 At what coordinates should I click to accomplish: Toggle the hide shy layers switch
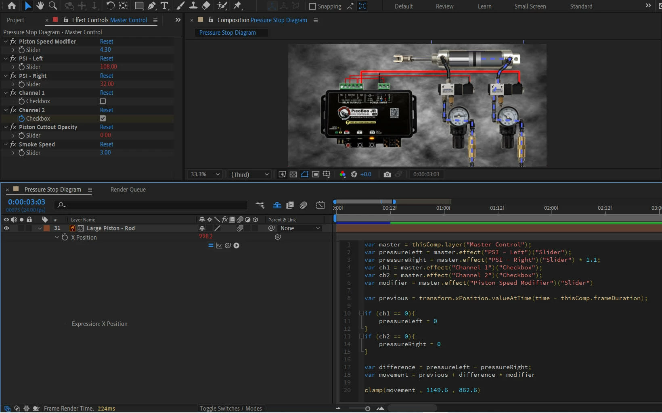[277, 205]
